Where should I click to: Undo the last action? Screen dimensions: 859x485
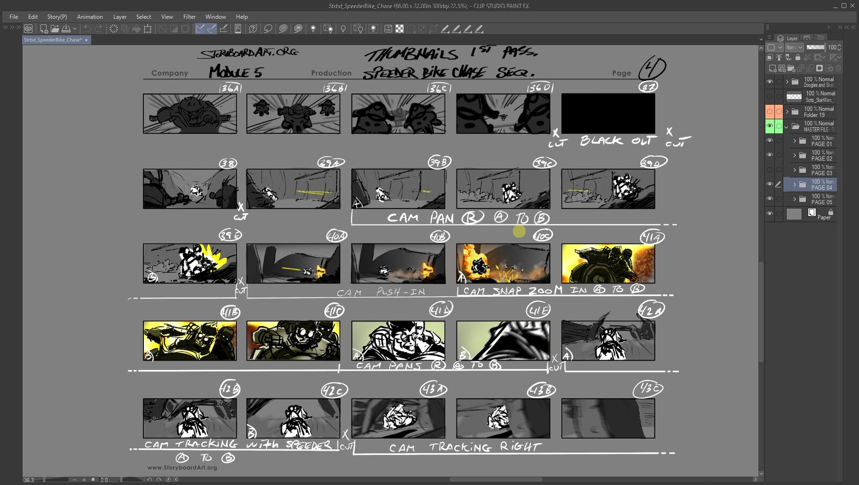pos(88,29)
